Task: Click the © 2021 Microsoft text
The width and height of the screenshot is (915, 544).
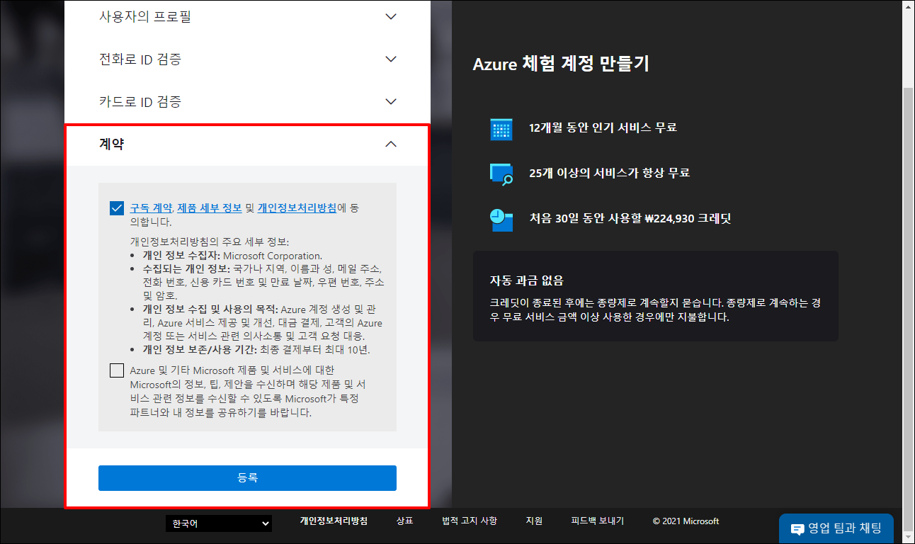Action: coord(686,521)
